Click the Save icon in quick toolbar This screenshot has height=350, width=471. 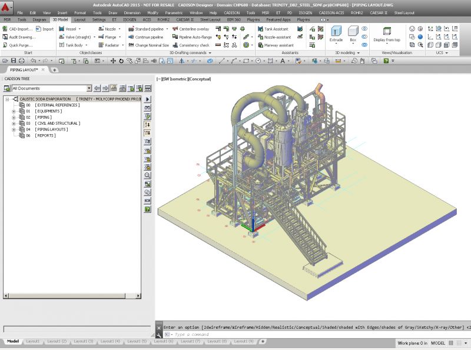pyautogui.click(x=14, y=61)
